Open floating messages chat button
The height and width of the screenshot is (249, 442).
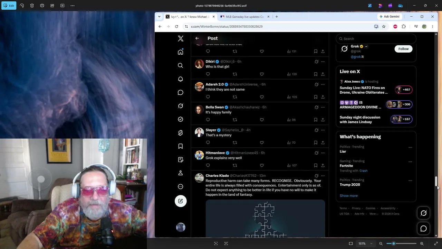(x=424, y=229)
